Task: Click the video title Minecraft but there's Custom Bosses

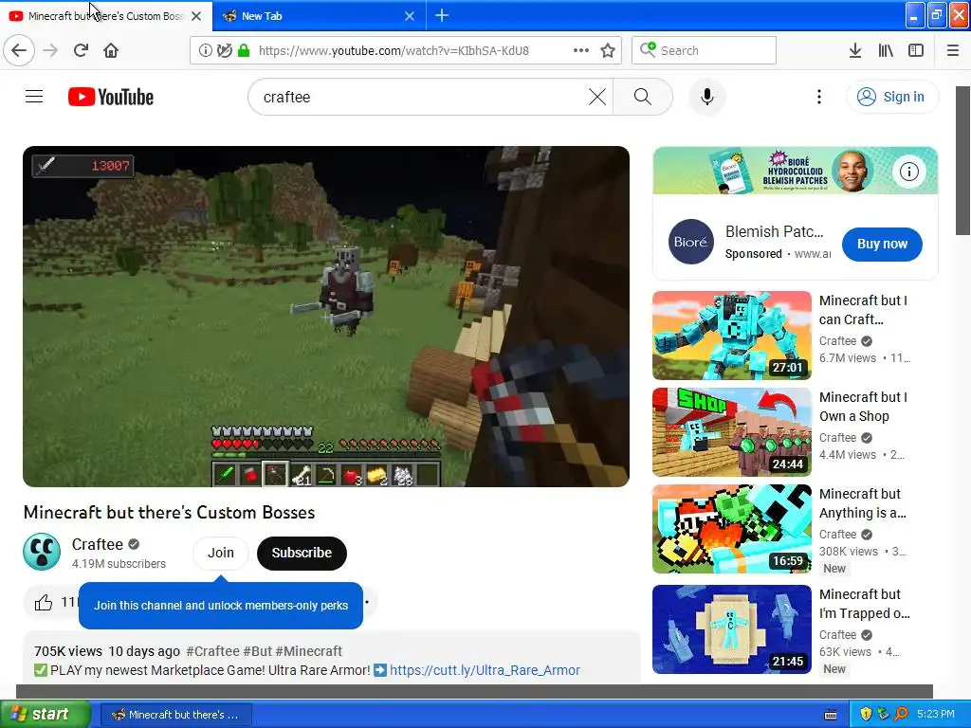Action: coord(169,512)
